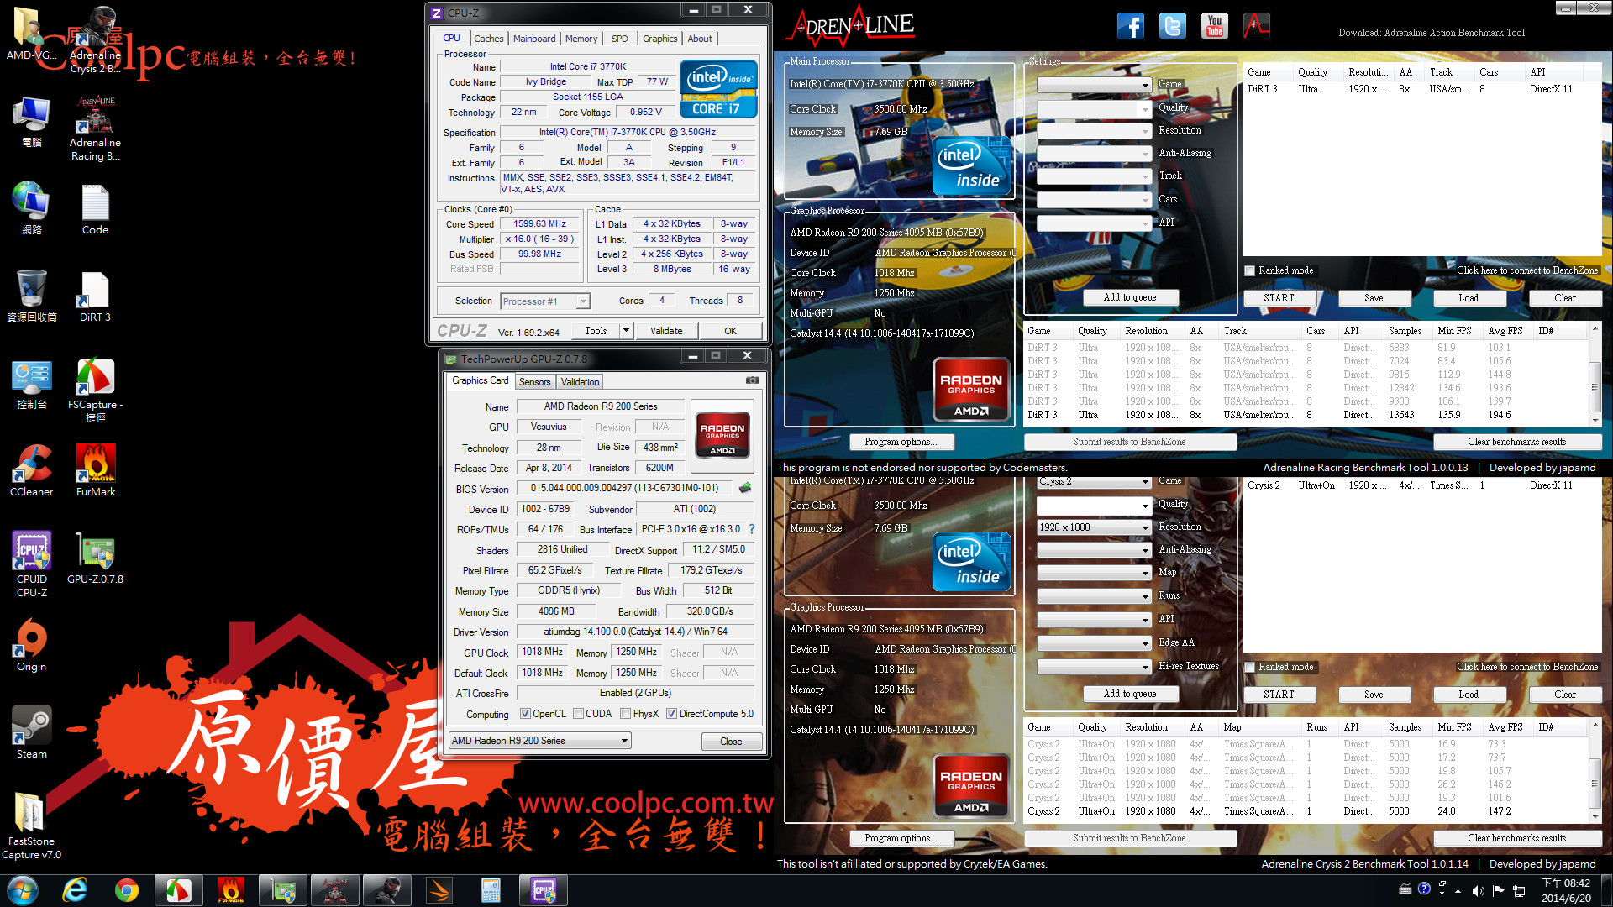The height and width of the screenshot is (907, 1613).
Task: Toggle Ranked mode in the racing benchmark
Action: pyautogui.click(x=1250, y=270)
